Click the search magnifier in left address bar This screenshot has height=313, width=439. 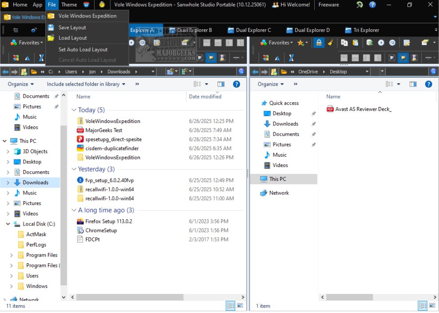click(241, 71)
